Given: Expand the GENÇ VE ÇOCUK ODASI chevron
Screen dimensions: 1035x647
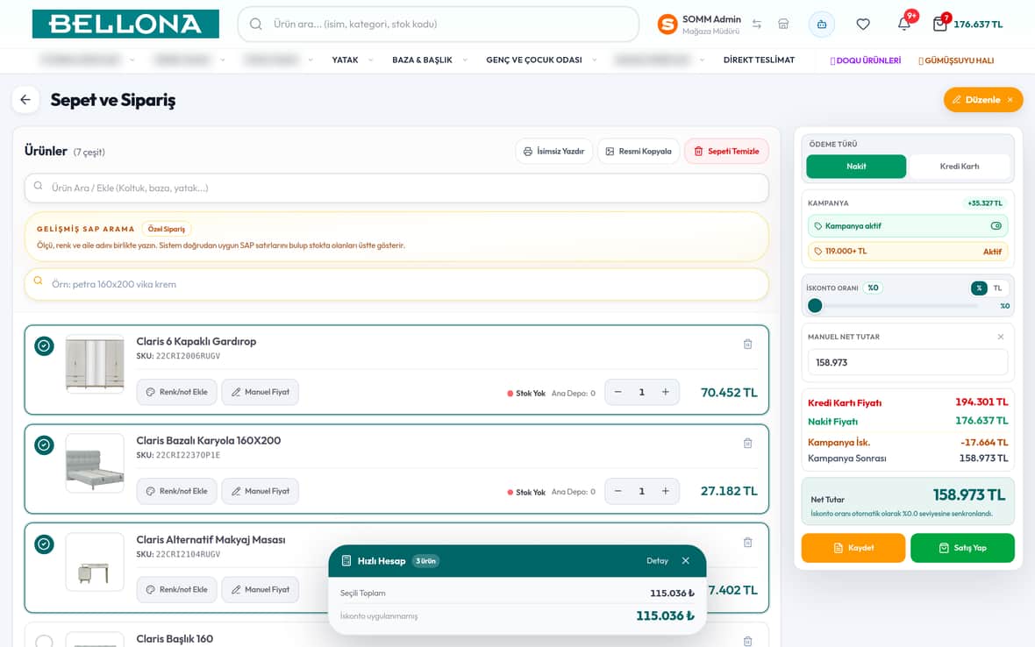Looking at the screenshot, I should pos(594,60).
